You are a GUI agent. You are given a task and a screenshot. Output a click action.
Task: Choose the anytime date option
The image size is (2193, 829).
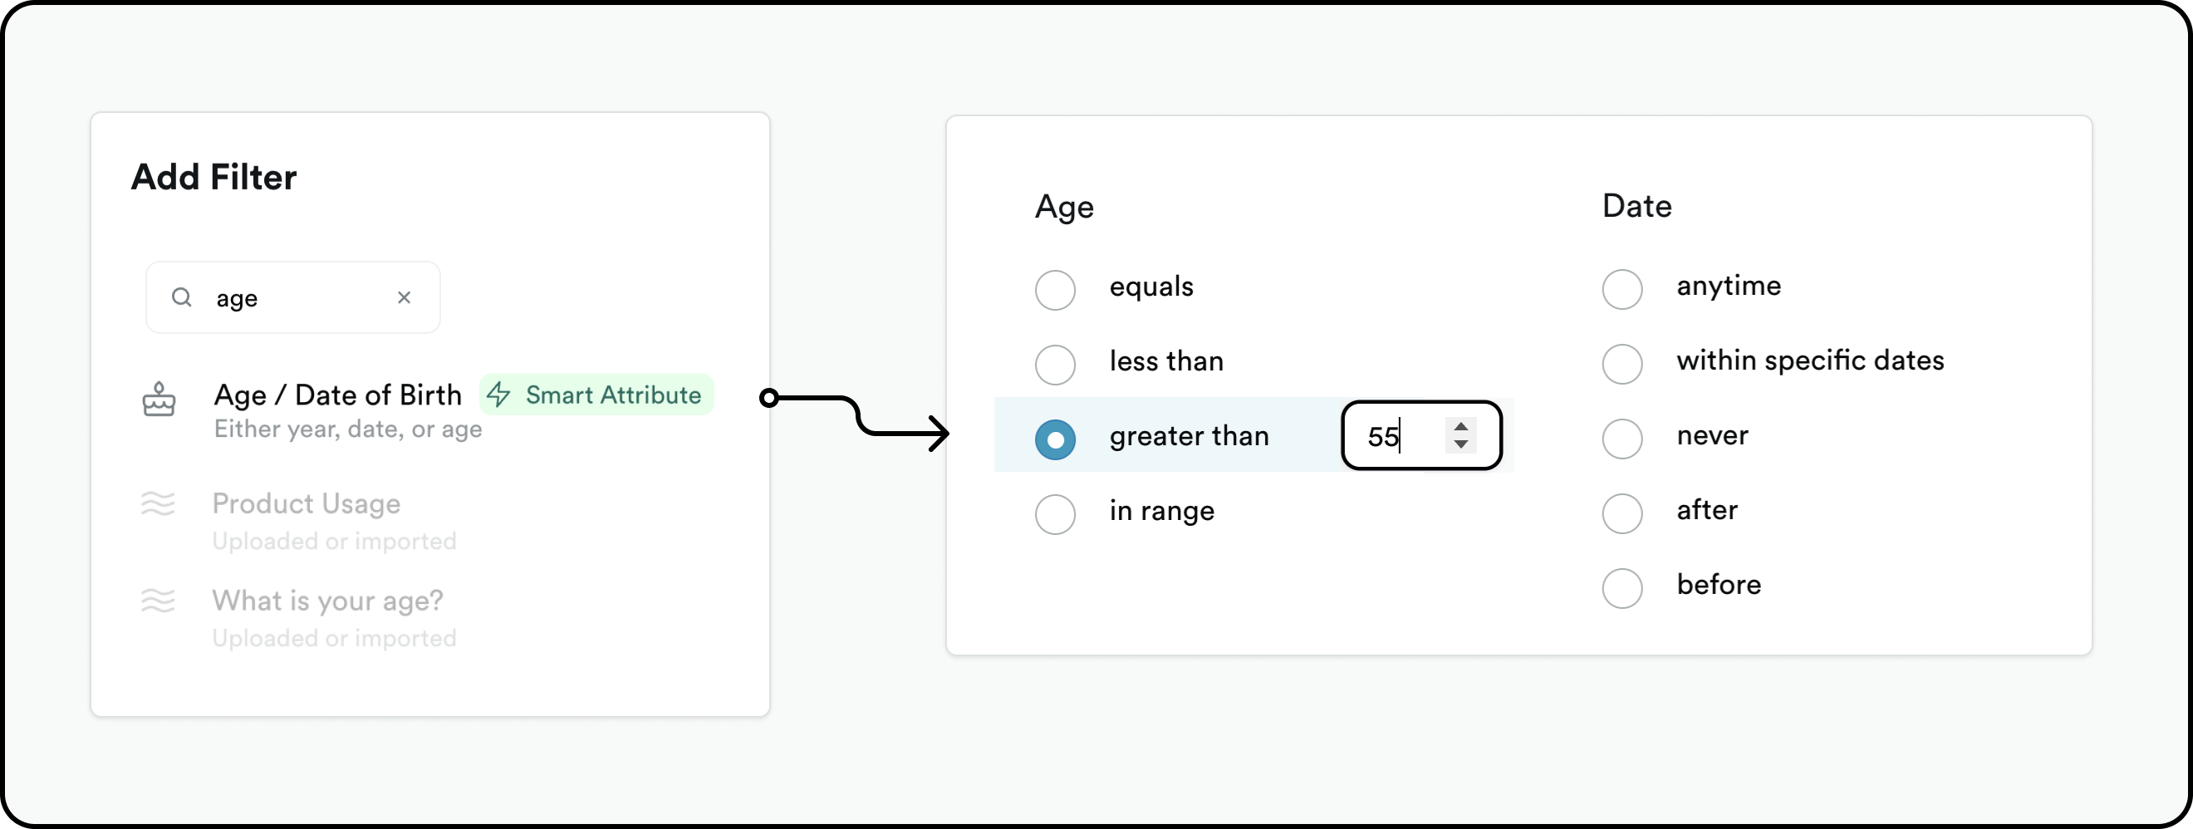pyautogui.click(x=1621, y=289)
